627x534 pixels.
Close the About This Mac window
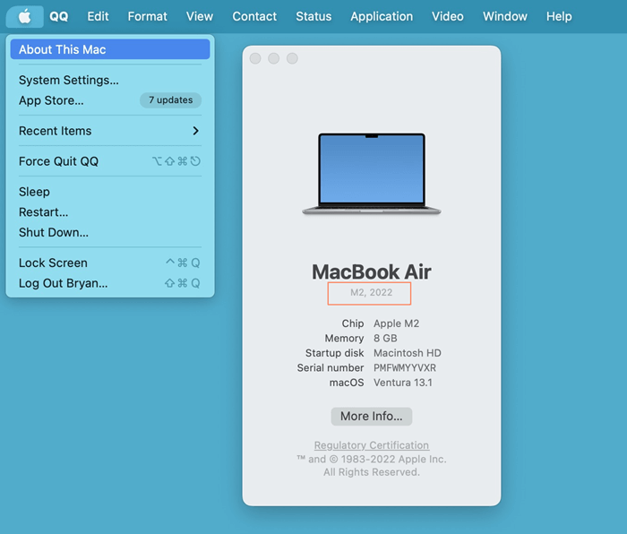coord(255,58)
